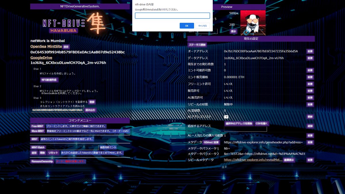
Task: Open the リビールメタデータ URL link
Action: [x=253, y=160]
